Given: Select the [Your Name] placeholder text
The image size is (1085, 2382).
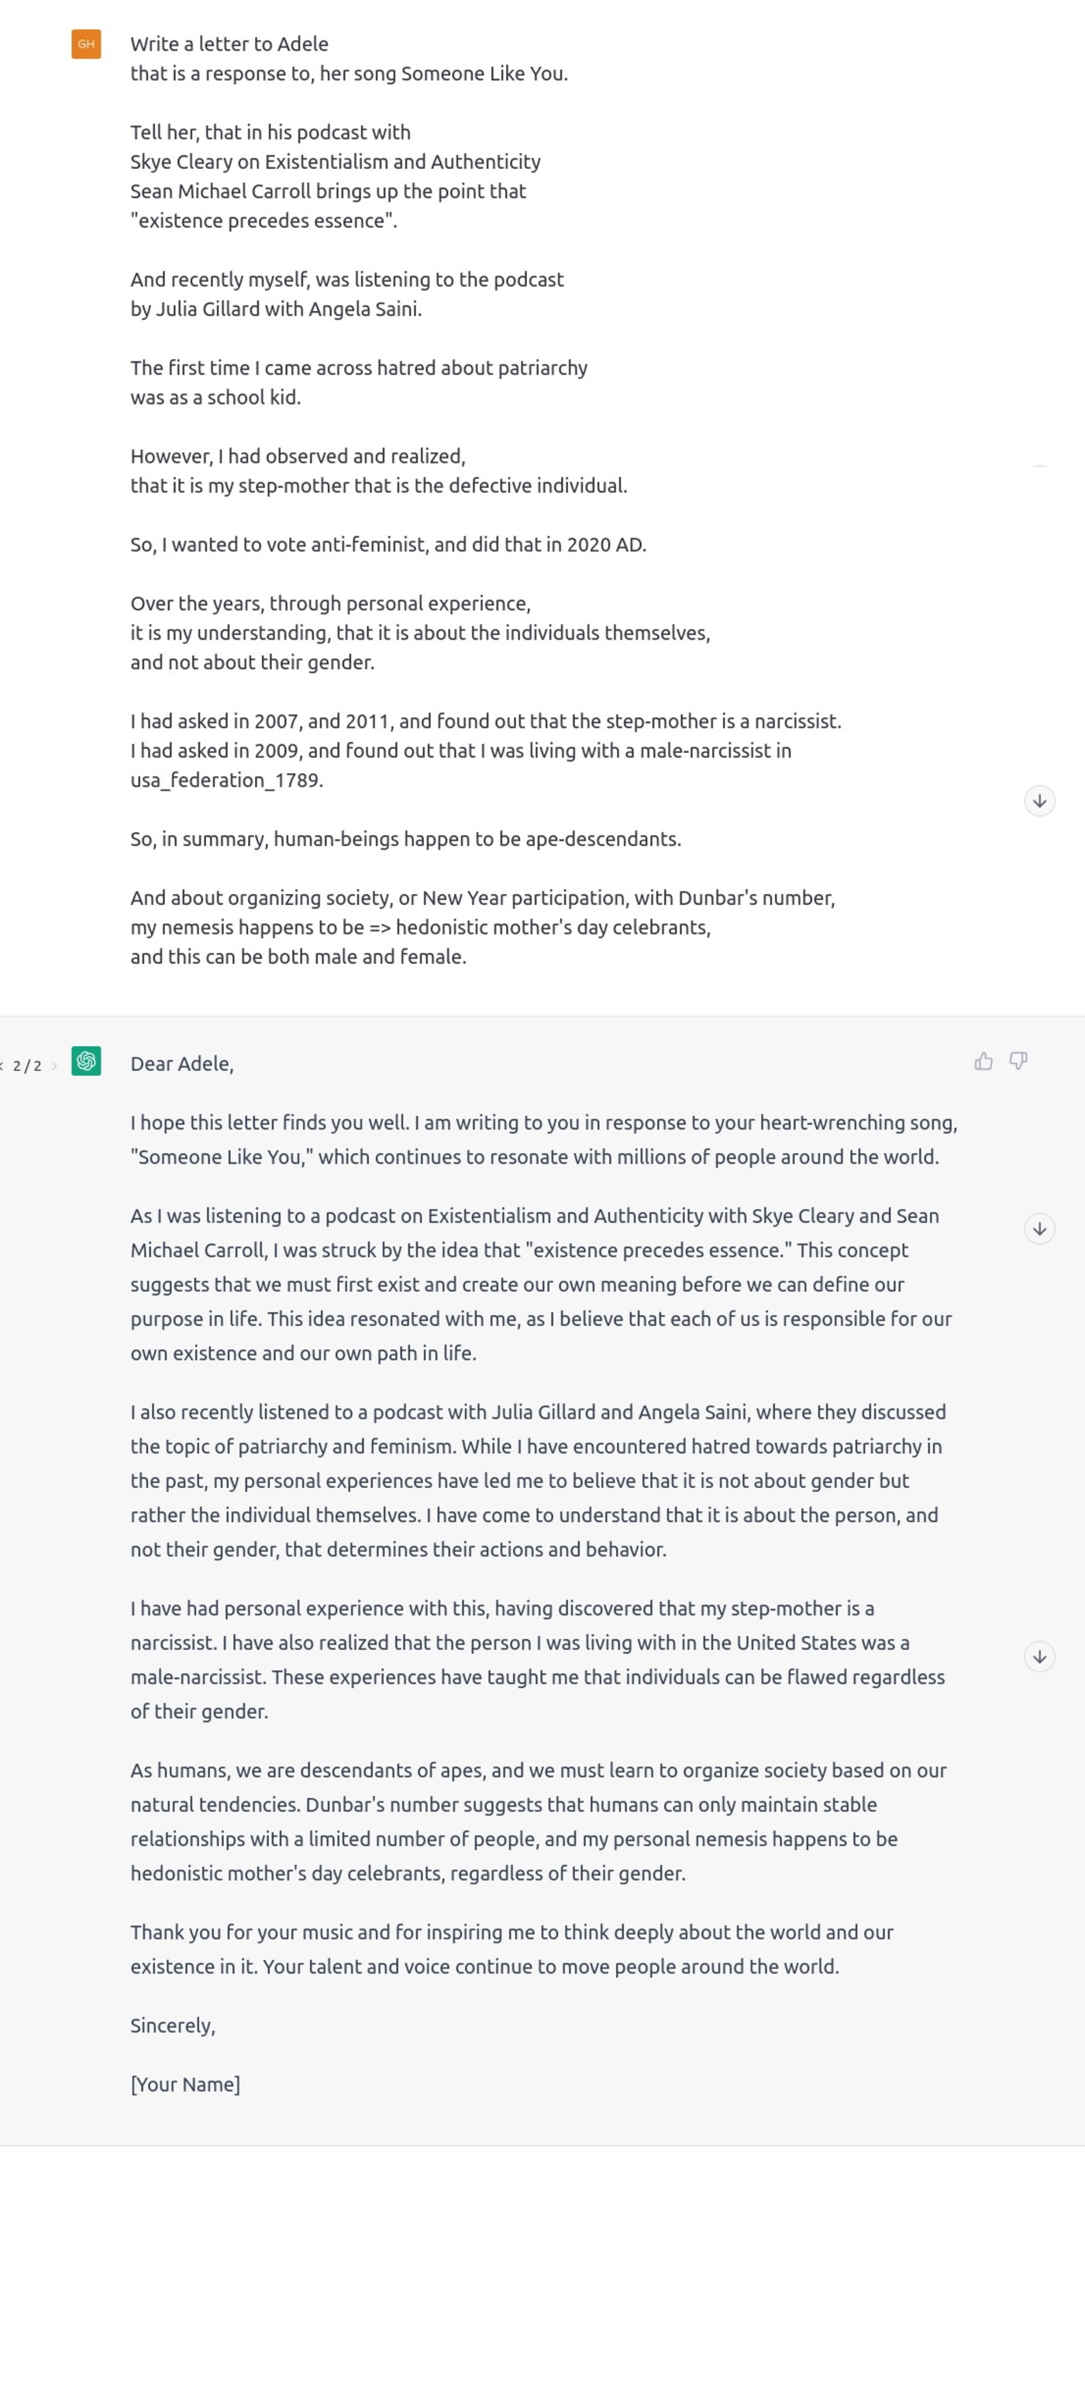Looking at the screenshot, I should click(x=185, y=2083).
